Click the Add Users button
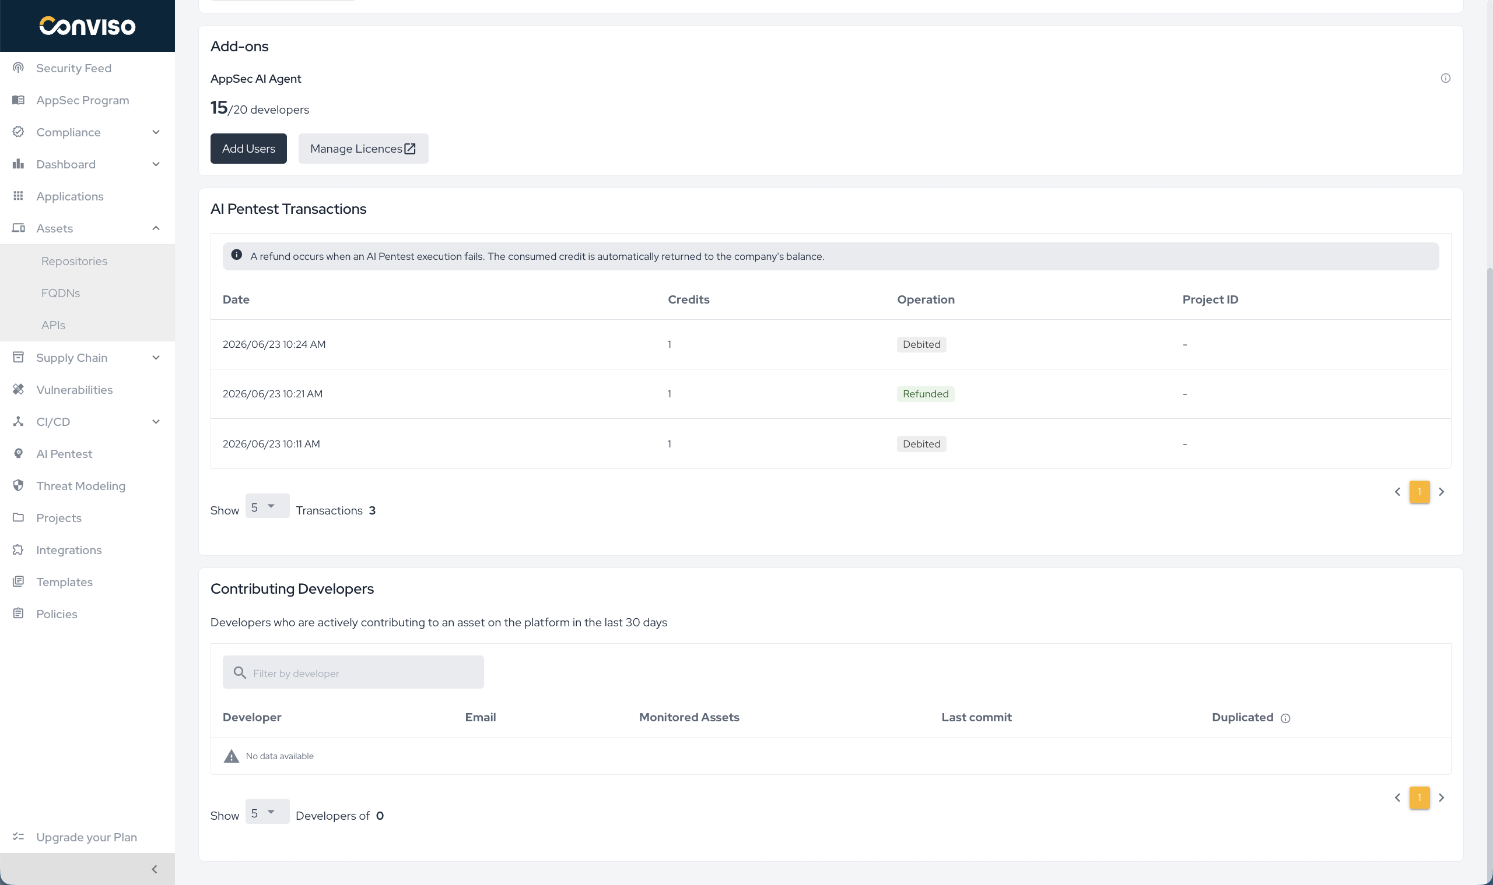Image resolution: width=1493 pixels, height=885 pixels. 248,149
